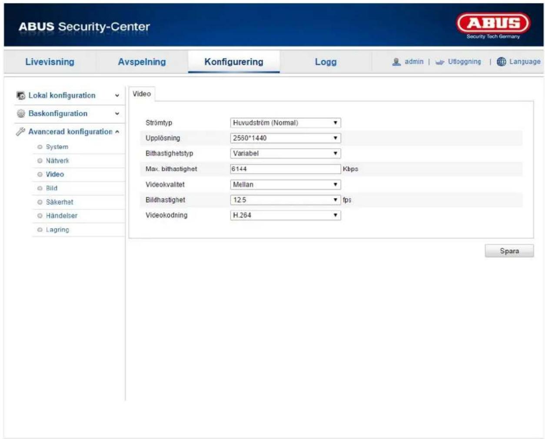Click the Strömtyp label

[159, 123]
